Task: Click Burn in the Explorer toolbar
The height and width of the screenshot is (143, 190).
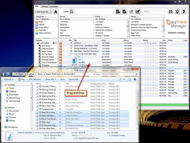Action: coord(63,79)
